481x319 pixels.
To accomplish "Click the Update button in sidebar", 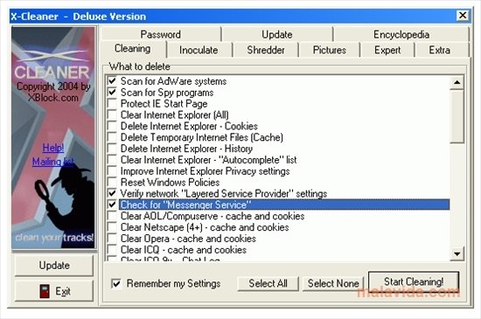I will [54, 266].
